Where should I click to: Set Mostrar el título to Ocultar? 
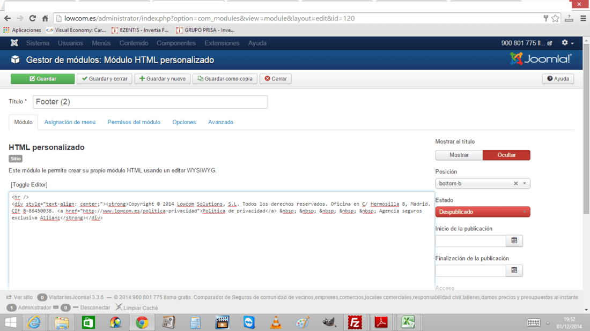(506, 155)
